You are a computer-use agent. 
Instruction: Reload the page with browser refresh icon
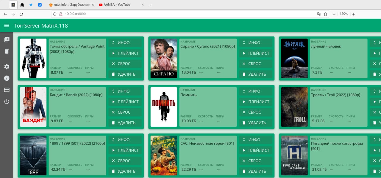tap(21, 14)
